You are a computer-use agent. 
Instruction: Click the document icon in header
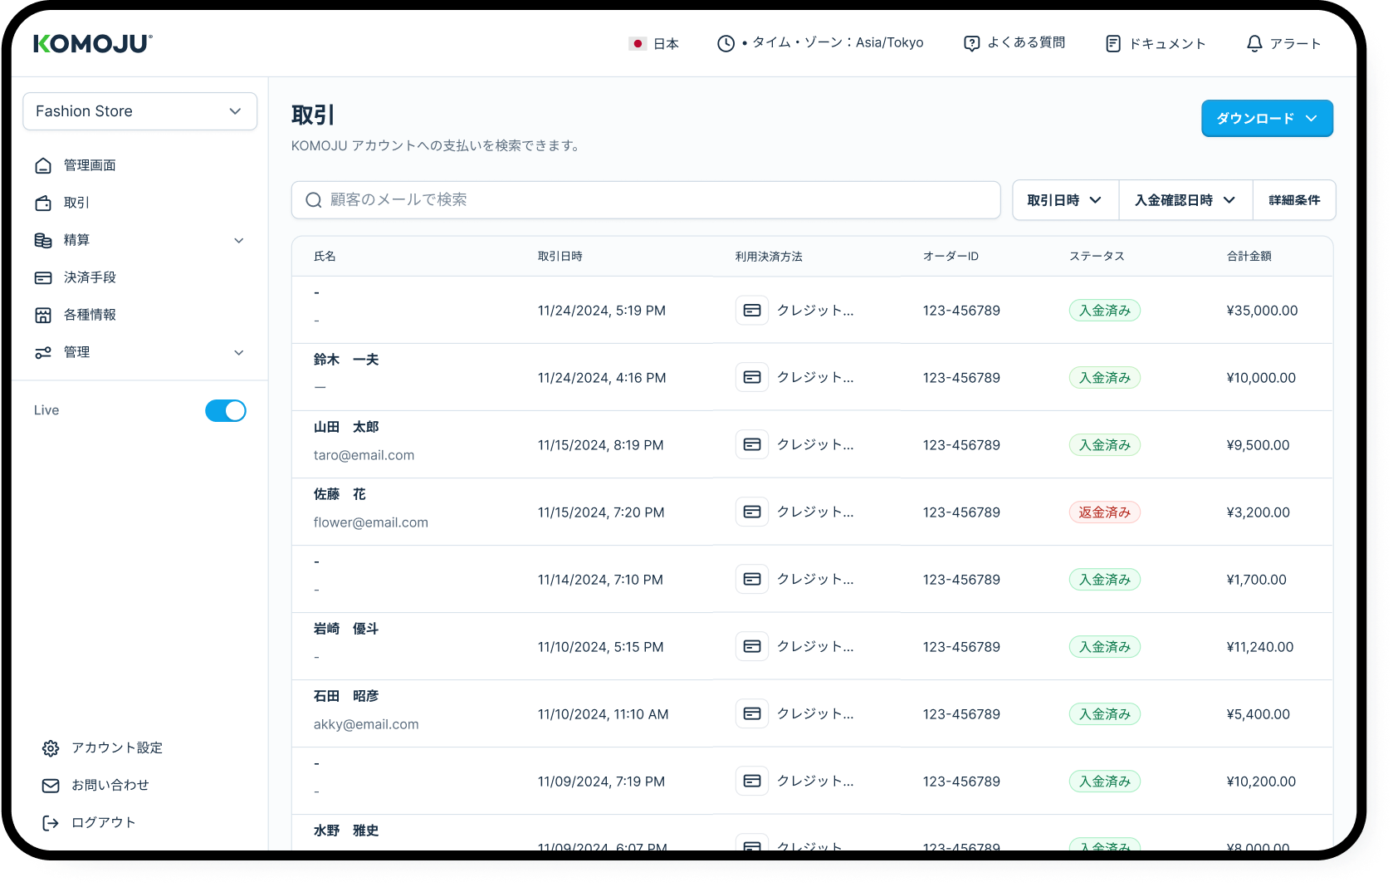pos(1113,44)
